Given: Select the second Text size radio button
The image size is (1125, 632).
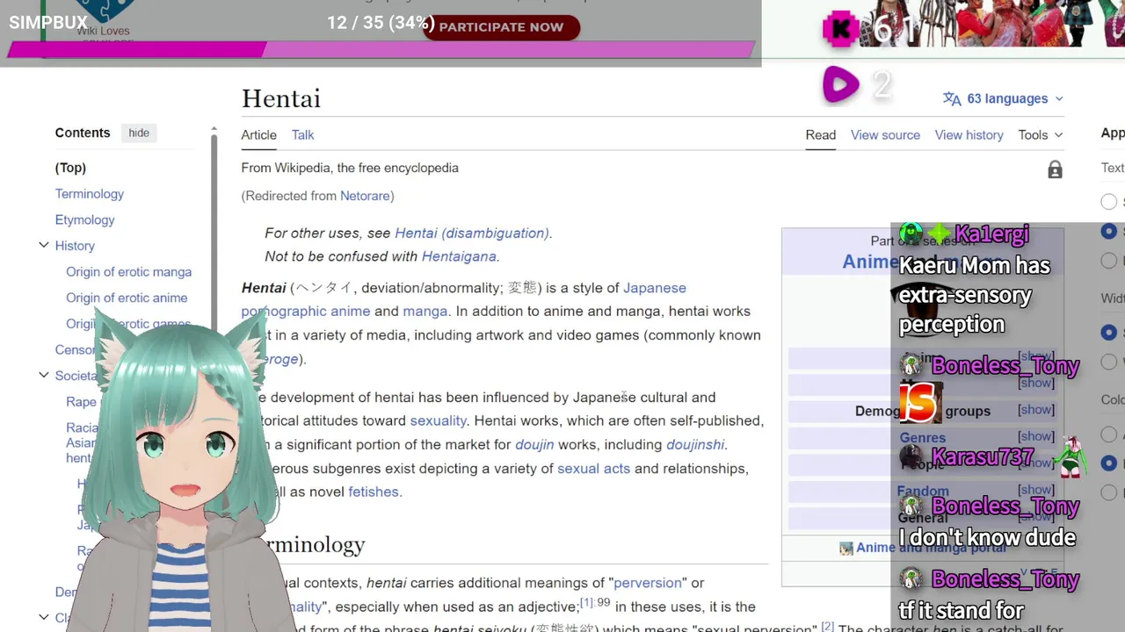Looking at the screenshot, I should tap(1109, 232).
